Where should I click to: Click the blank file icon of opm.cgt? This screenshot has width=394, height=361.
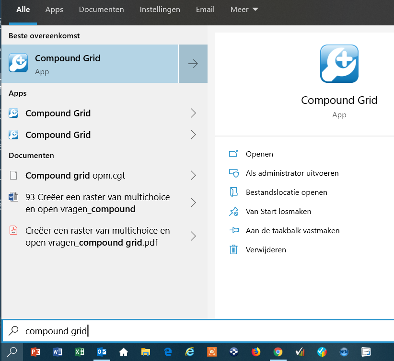[13, 175]
